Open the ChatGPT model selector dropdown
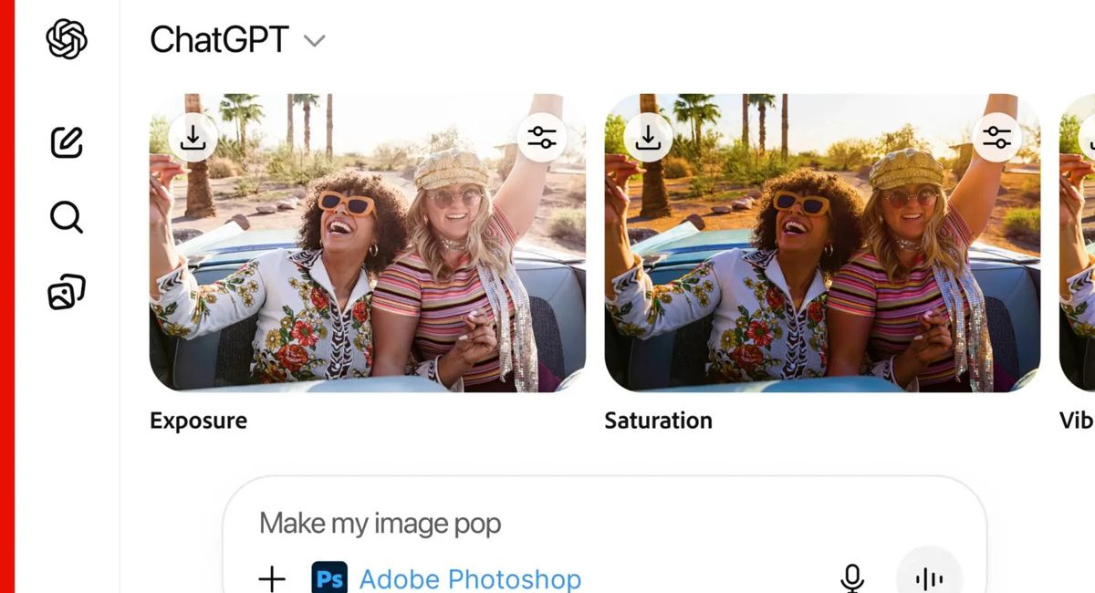Screen dimensions: 1095x593 (x=315, y=41)
